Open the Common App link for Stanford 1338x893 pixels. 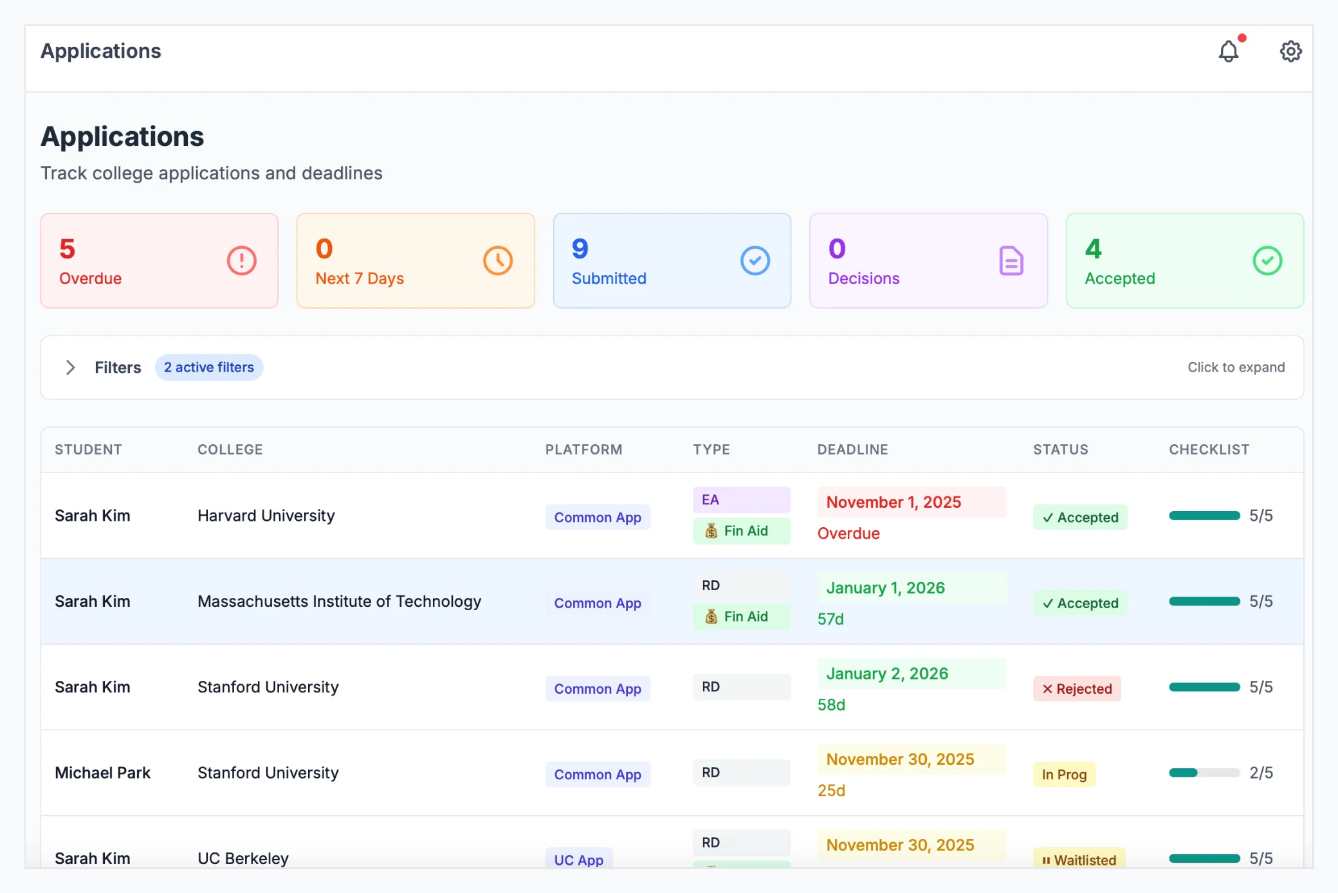coord(597,689)
